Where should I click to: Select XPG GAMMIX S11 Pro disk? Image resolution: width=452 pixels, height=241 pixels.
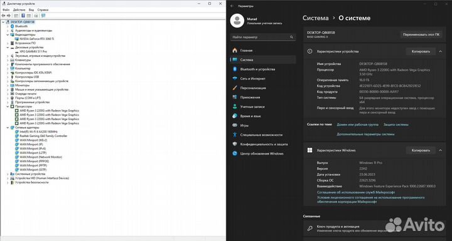[x=33, y=51]
